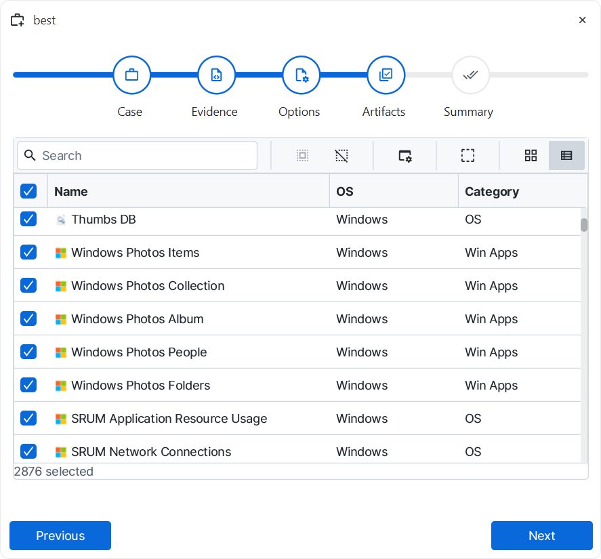Sort by the Category column header
The height and width of the screenshot is (559, 601).
[x=492, y=192]
